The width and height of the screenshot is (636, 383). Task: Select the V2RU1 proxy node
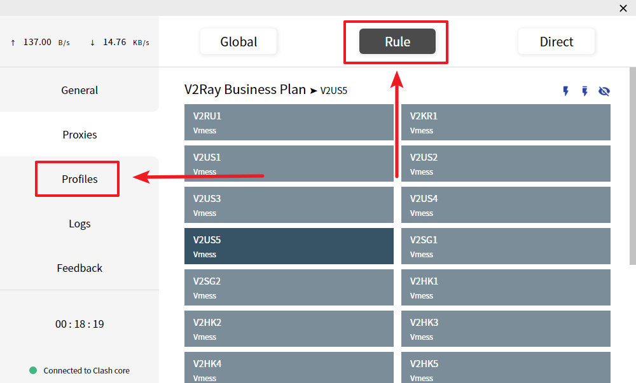(289, 123)
